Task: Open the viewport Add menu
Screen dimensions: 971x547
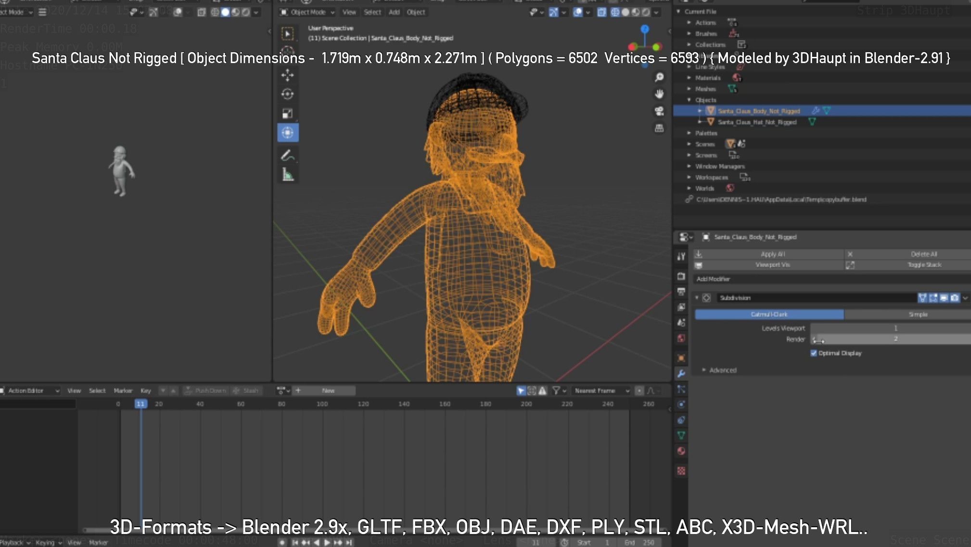Action: [394, 12]
